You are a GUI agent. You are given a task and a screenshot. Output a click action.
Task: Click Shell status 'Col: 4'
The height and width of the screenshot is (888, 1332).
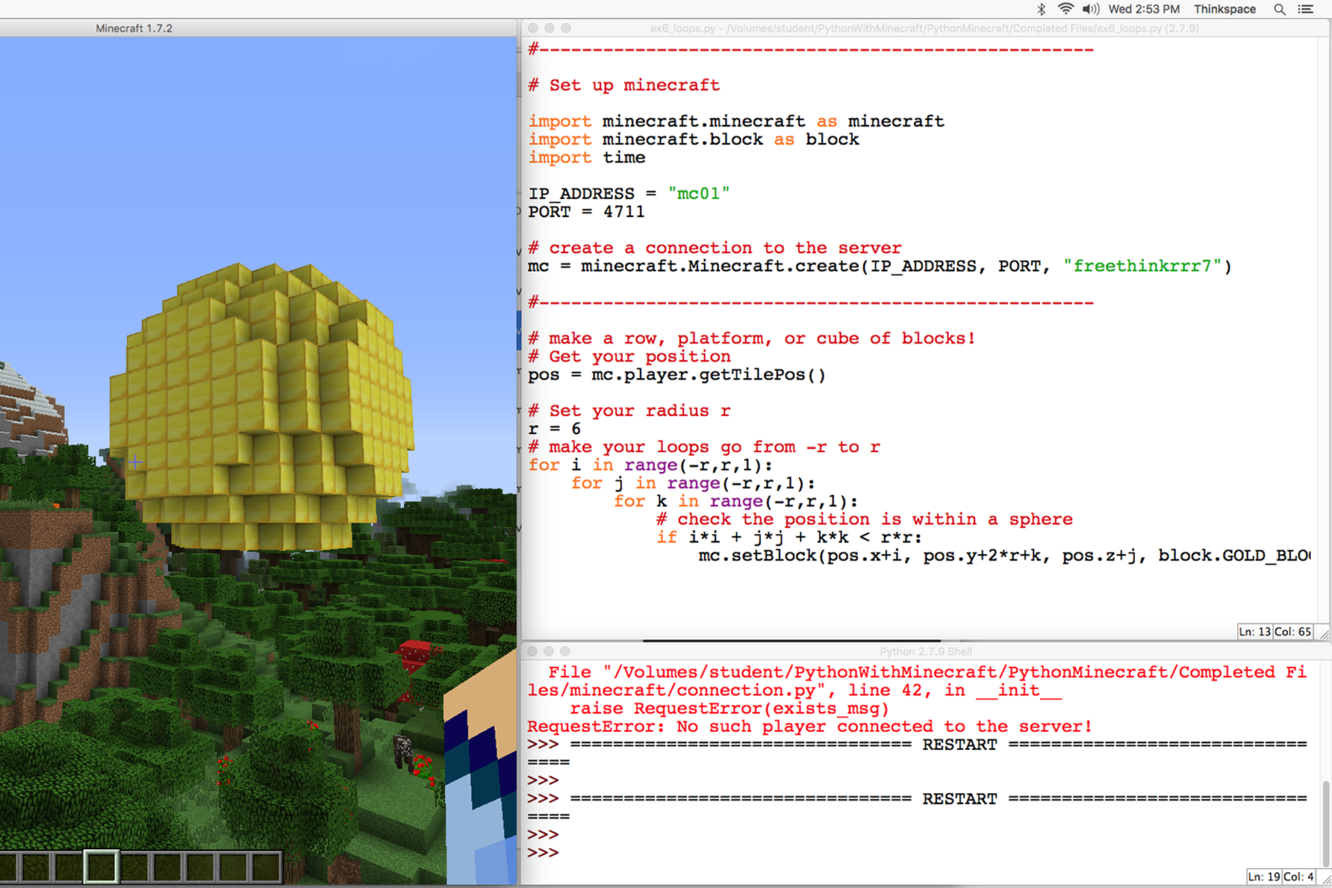coord(1298,877)
